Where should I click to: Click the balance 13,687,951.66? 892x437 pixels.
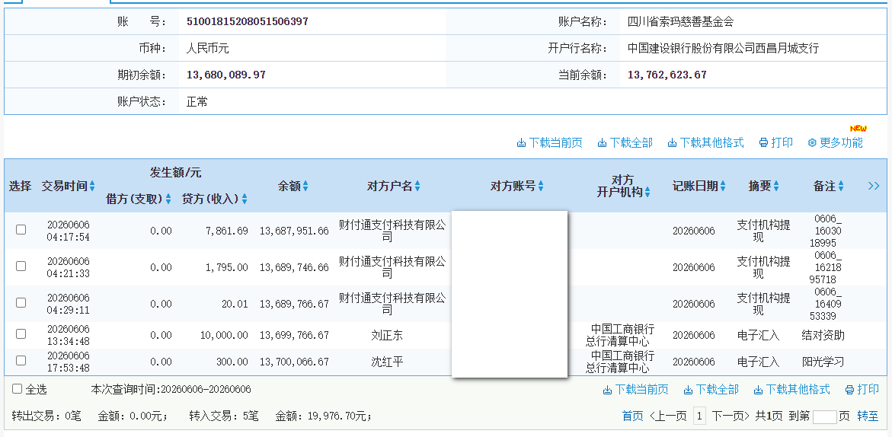294,231
